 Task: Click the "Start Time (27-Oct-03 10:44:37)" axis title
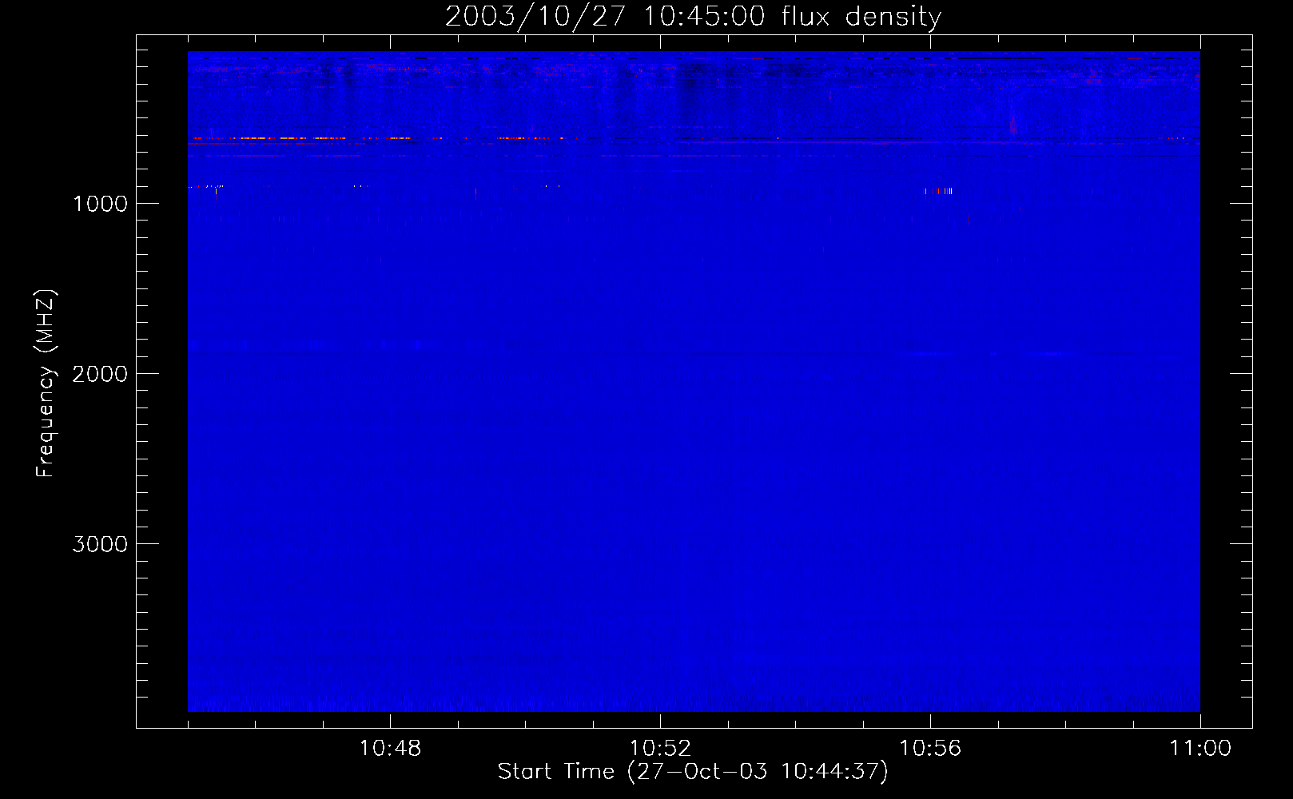click(x=693, y=772)
